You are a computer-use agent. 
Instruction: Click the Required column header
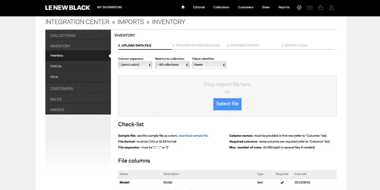pos(282,174)
